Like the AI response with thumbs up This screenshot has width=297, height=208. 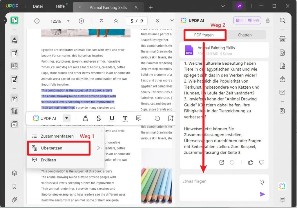(x=251, y=162)
